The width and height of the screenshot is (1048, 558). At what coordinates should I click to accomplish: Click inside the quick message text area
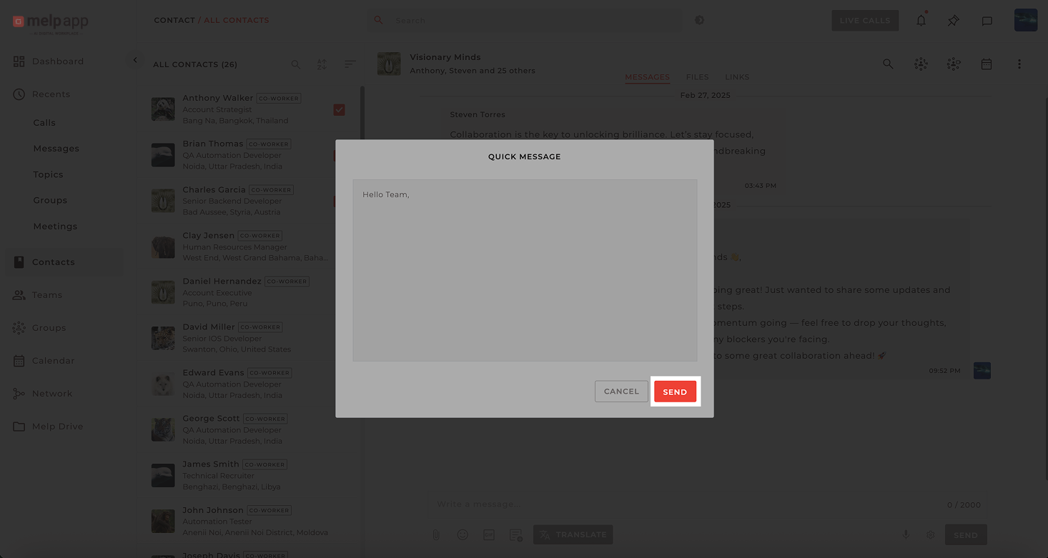[525, 271]
